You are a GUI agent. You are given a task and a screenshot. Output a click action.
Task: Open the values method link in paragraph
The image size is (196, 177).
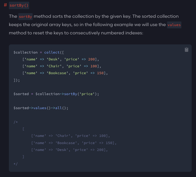[x=174, y=25]
